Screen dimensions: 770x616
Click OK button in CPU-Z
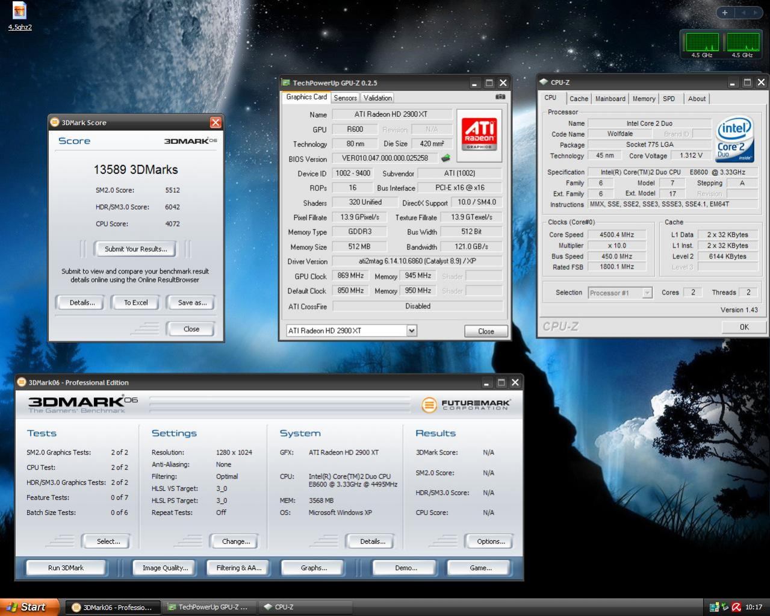[x=744, y=327]
